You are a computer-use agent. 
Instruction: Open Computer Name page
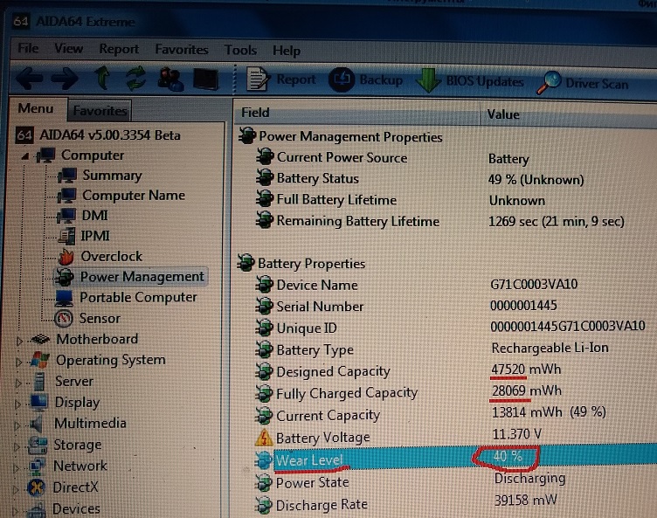(121, 196)
